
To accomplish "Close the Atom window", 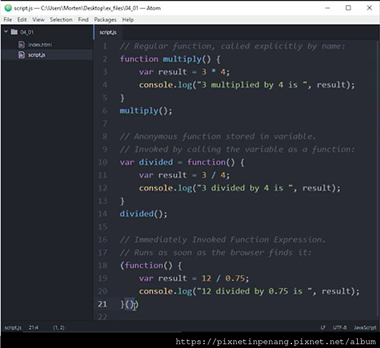I will [x=369, y=8].
